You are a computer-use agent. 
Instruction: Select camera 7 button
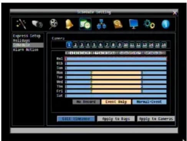[107, 45]
